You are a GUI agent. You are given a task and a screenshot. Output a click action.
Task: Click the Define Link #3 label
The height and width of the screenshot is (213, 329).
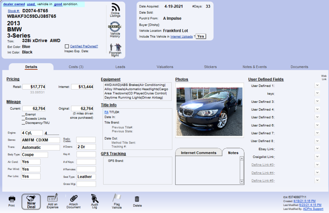pos(263,165)
